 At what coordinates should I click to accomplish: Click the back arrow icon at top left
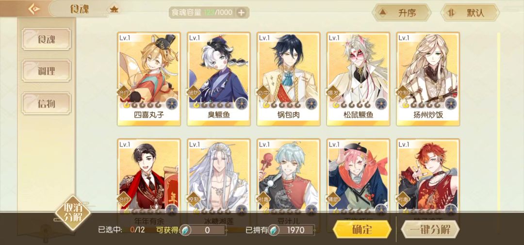(34, 9)
